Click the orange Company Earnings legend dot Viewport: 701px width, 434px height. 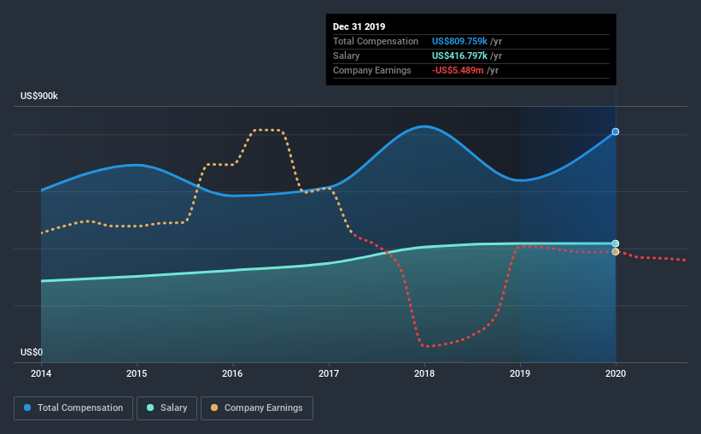click(214, 408)
